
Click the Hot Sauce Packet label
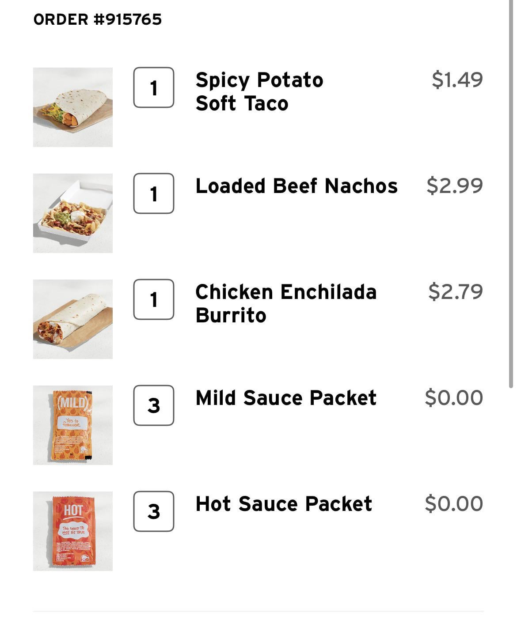pyautogui.click(x=284, y=504)
